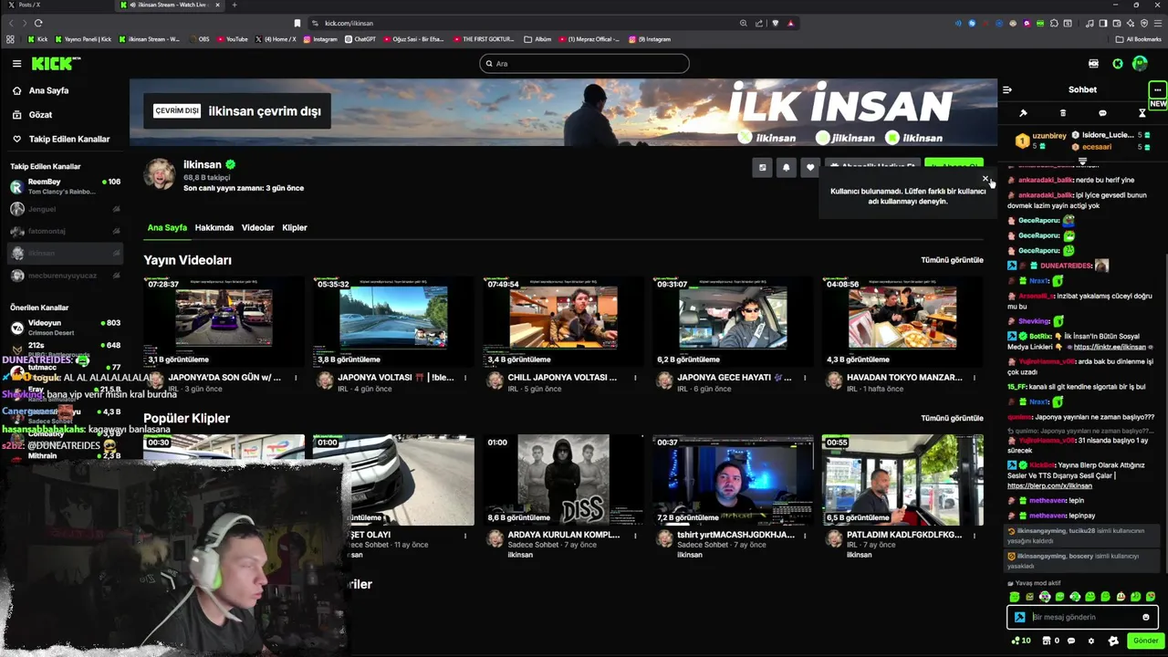
Task: Switch to the Klipler tab
Action: pos(295,227)
